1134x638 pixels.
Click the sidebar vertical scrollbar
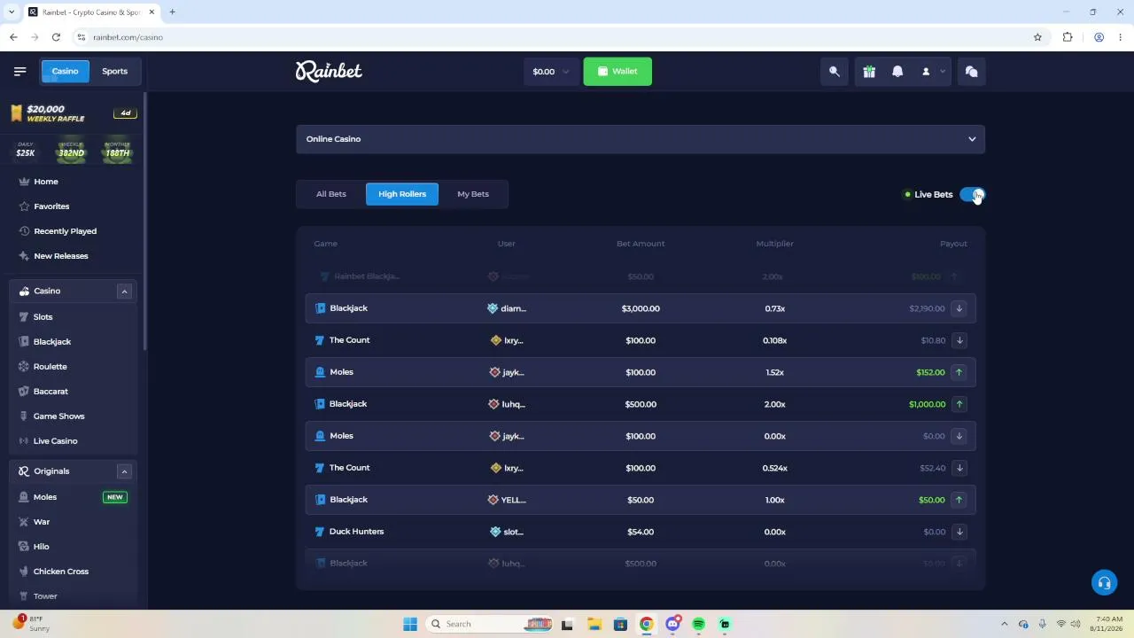144,222
